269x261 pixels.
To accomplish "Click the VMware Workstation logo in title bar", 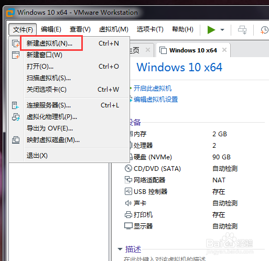I will [x=10, y=13].
